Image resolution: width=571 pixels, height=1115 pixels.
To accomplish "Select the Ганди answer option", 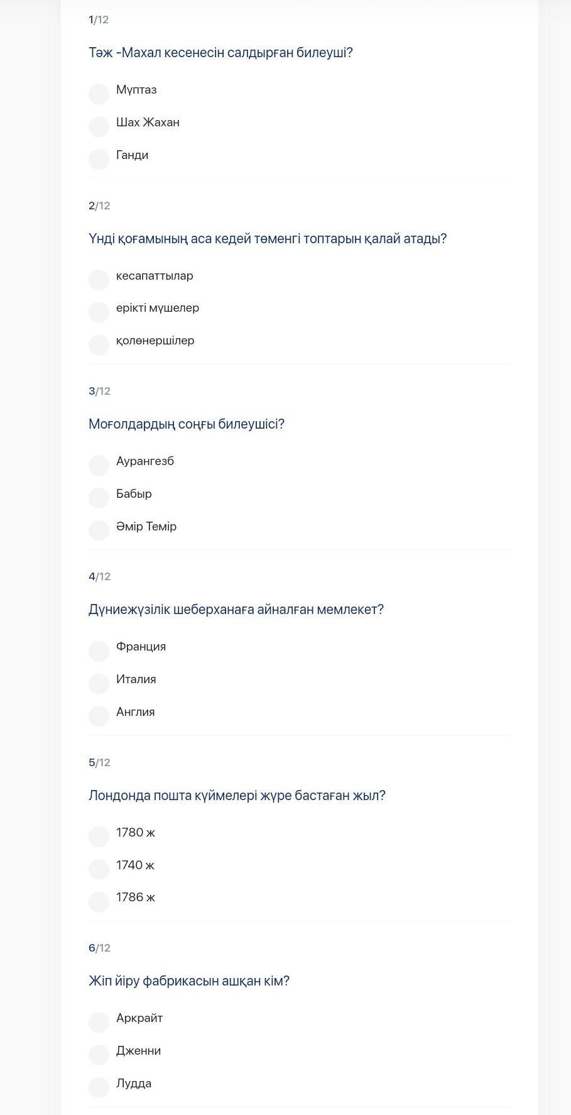I will [99, 160].
